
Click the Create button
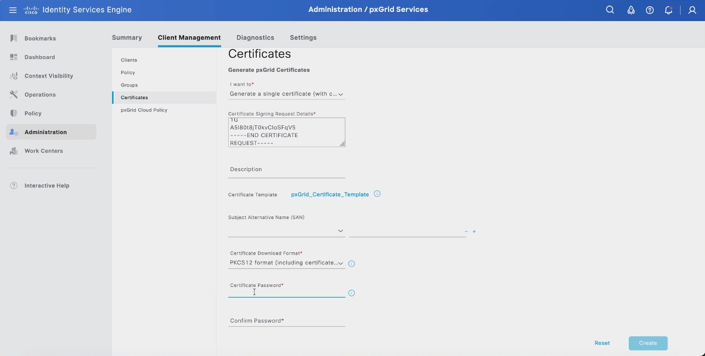tap(648, 343)
